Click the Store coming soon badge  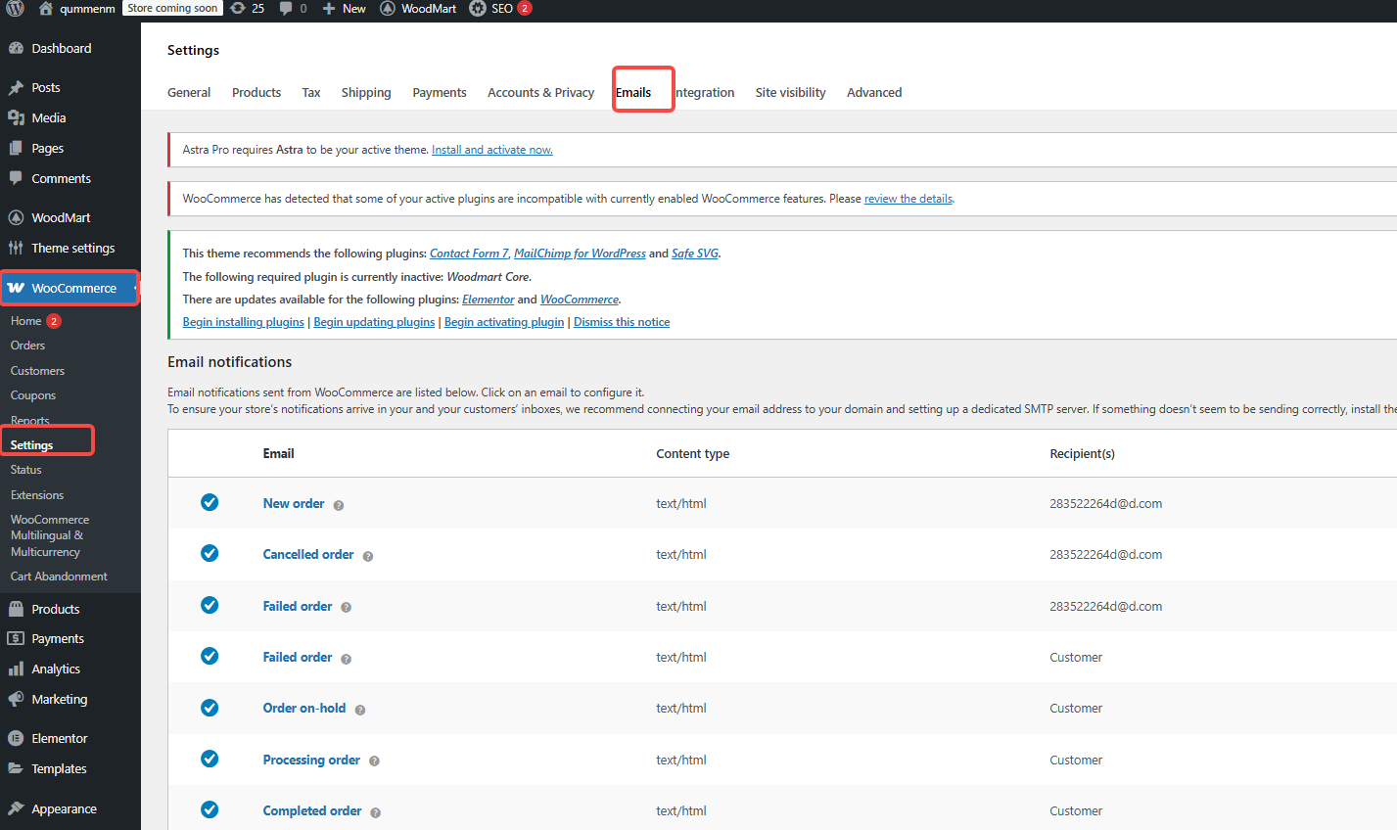172,9
